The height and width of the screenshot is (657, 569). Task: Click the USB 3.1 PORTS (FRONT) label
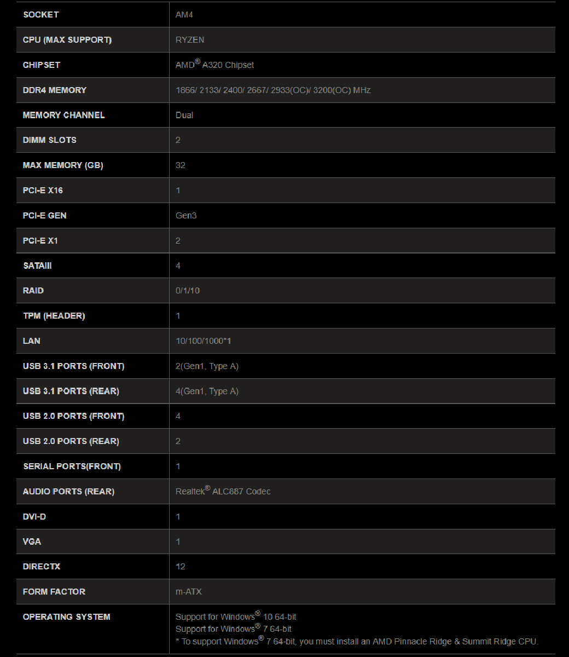click(73, 366)
